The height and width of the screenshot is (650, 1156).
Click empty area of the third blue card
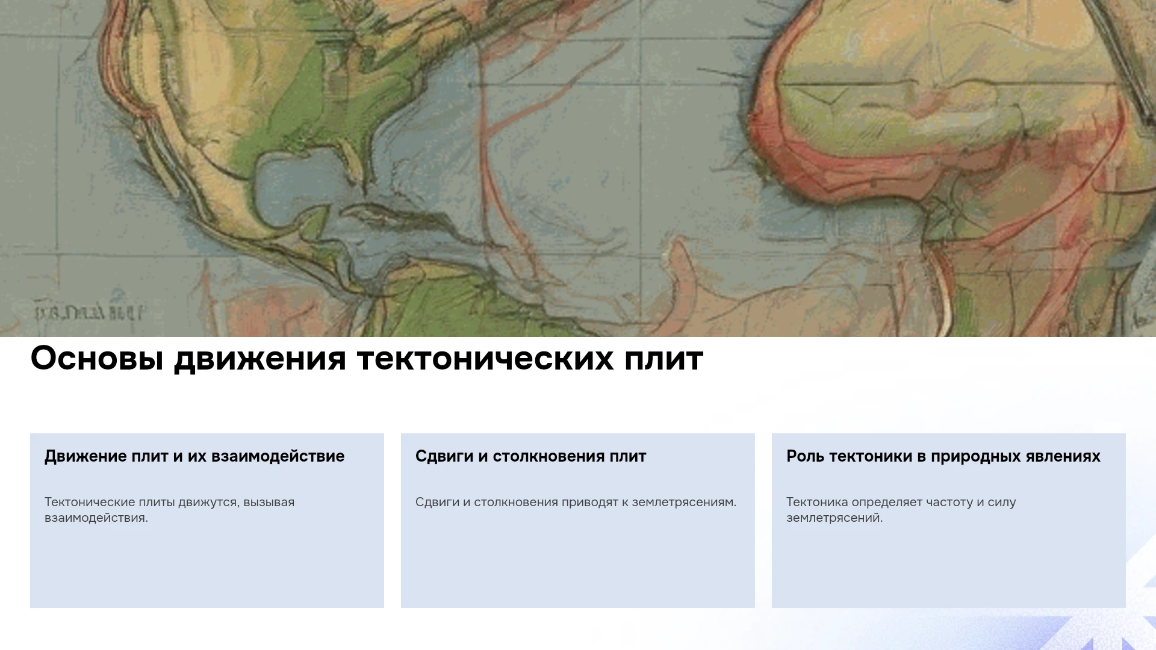(949, 569)
